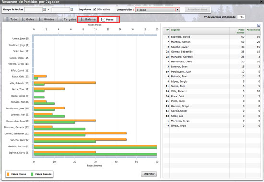Viewport: 264px width, 182px height.
Task: Switch to the Targetas tab
Action: coord(68,19)
